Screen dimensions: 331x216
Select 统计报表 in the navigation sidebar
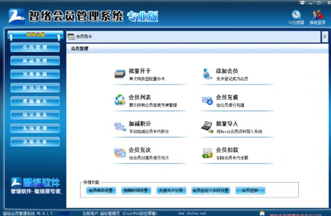pyautogui.click(x=35, y=115)
